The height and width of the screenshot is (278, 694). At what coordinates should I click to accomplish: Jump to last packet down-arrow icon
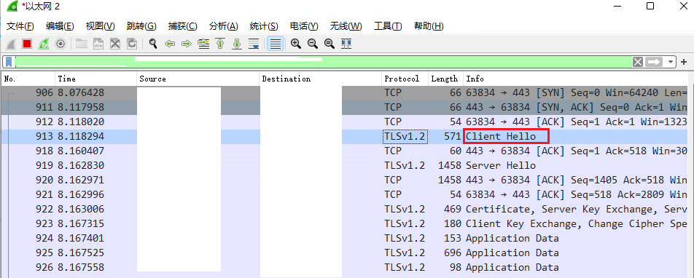coord(237,44)
